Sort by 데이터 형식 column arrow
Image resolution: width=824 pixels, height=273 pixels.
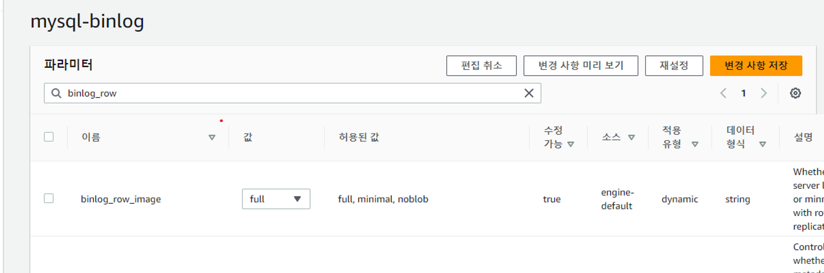point(763,144)
